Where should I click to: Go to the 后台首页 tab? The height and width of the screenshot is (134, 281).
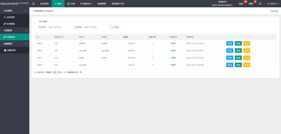click(44, 4)
